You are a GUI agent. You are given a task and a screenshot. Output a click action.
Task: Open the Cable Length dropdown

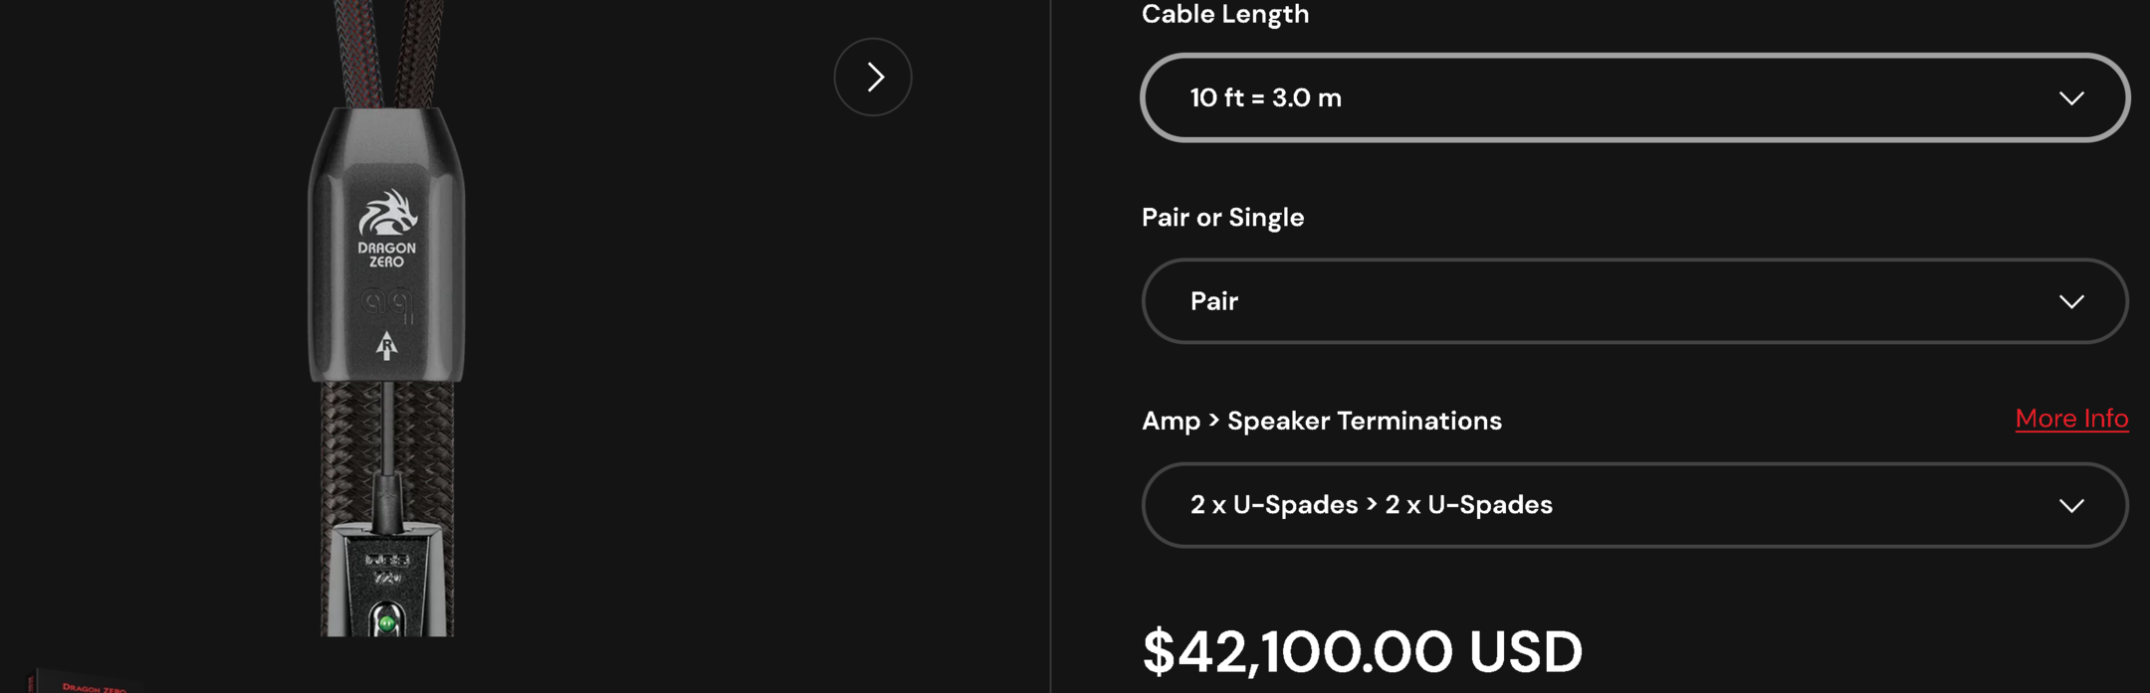coord(1633,98)
